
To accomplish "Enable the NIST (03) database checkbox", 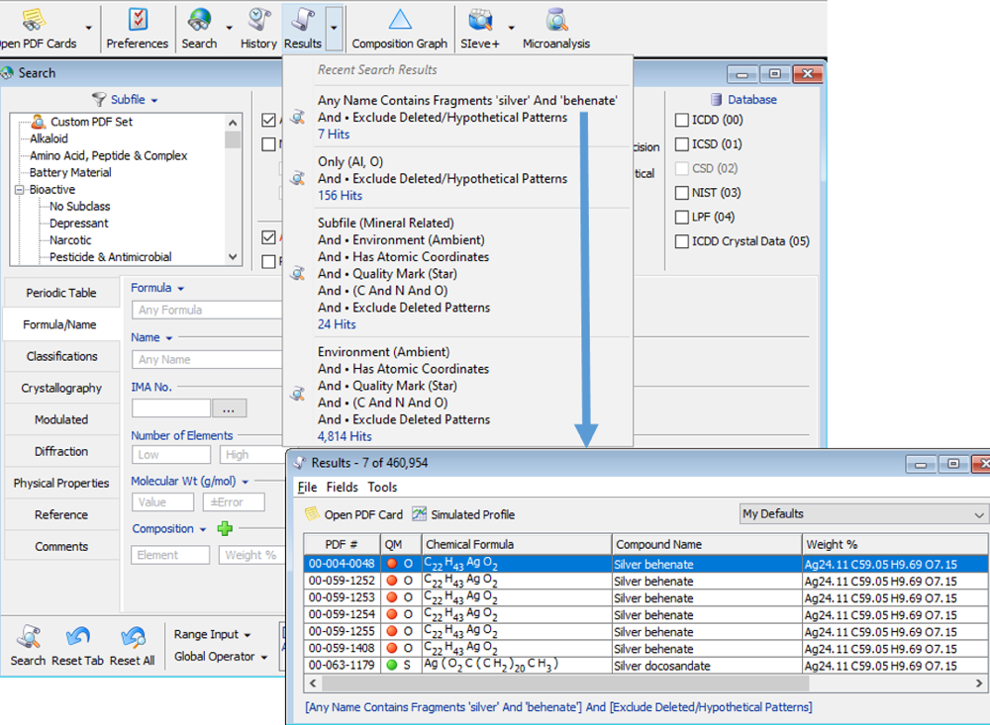I will tap(682, 193).
